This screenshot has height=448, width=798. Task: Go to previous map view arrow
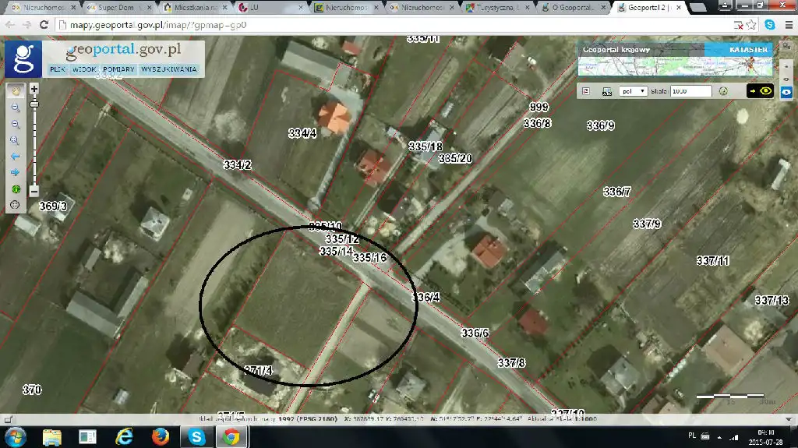(14, 157)
